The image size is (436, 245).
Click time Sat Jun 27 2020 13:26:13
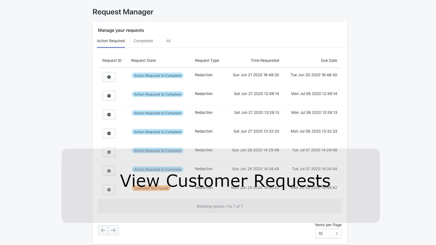pos(257,112)
